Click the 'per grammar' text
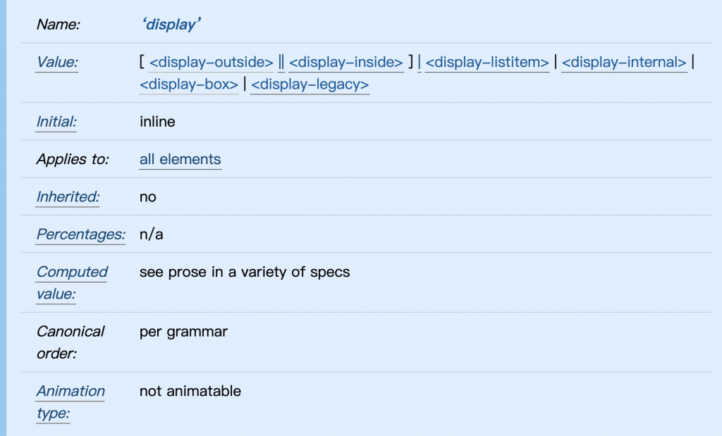Screen dimensions: 722x436 183,332
